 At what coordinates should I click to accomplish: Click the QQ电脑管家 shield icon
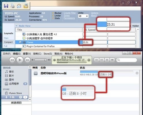[24, 38]
